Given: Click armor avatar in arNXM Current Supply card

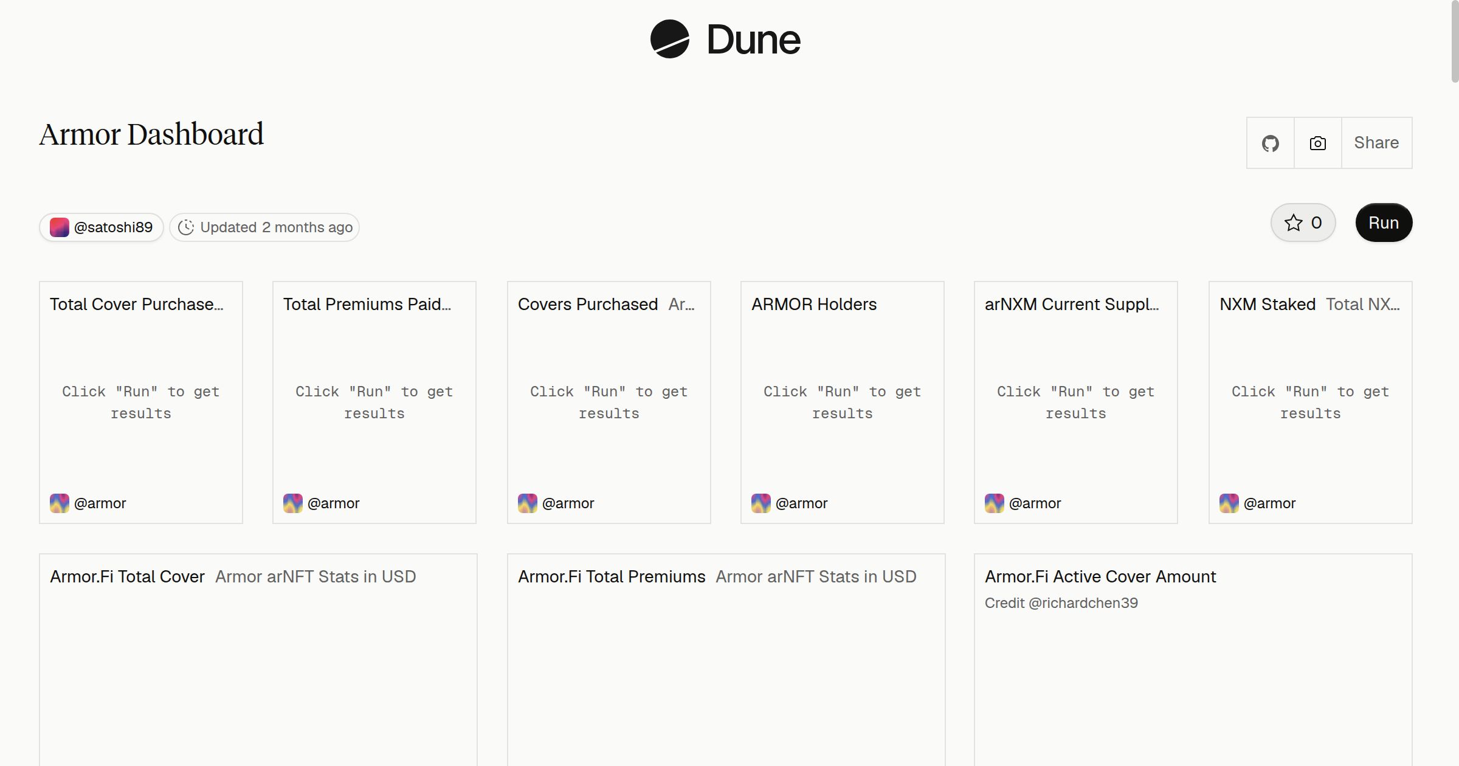Looking at the screenshot, I should coord(994,503).
